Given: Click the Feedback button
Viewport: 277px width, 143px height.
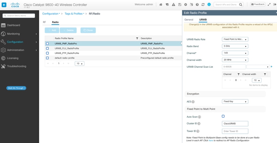Looking at the screenshot, I should pyautogui.click(x=258, y=4).
